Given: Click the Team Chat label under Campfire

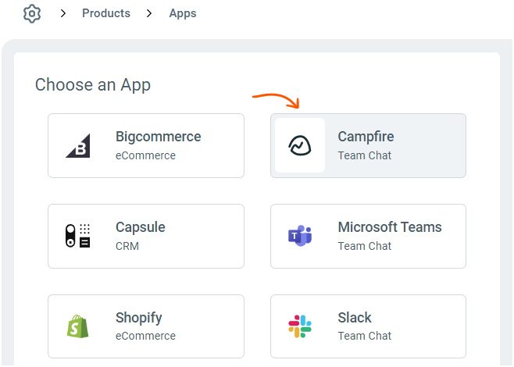Looking at the screenshot, I should 365,155.
